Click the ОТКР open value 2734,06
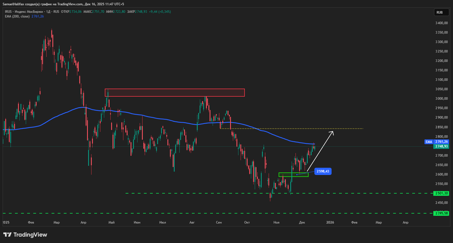The width and height of the screenshot is (453, 243). (x=76, y=12)
